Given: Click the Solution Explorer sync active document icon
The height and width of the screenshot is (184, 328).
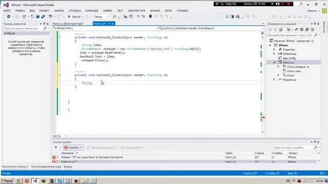Looking at the screenshot, I should 296,30.
